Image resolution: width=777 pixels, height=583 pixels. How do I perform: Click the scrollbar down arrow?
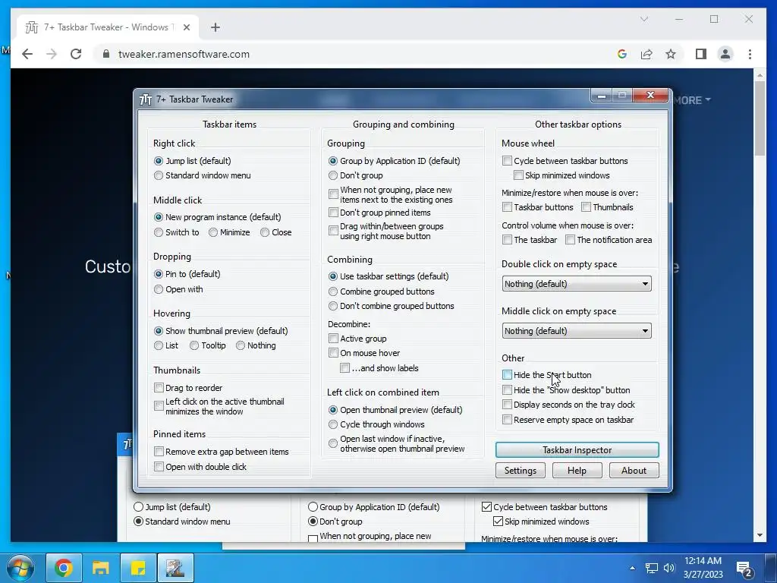coord(760,536)
